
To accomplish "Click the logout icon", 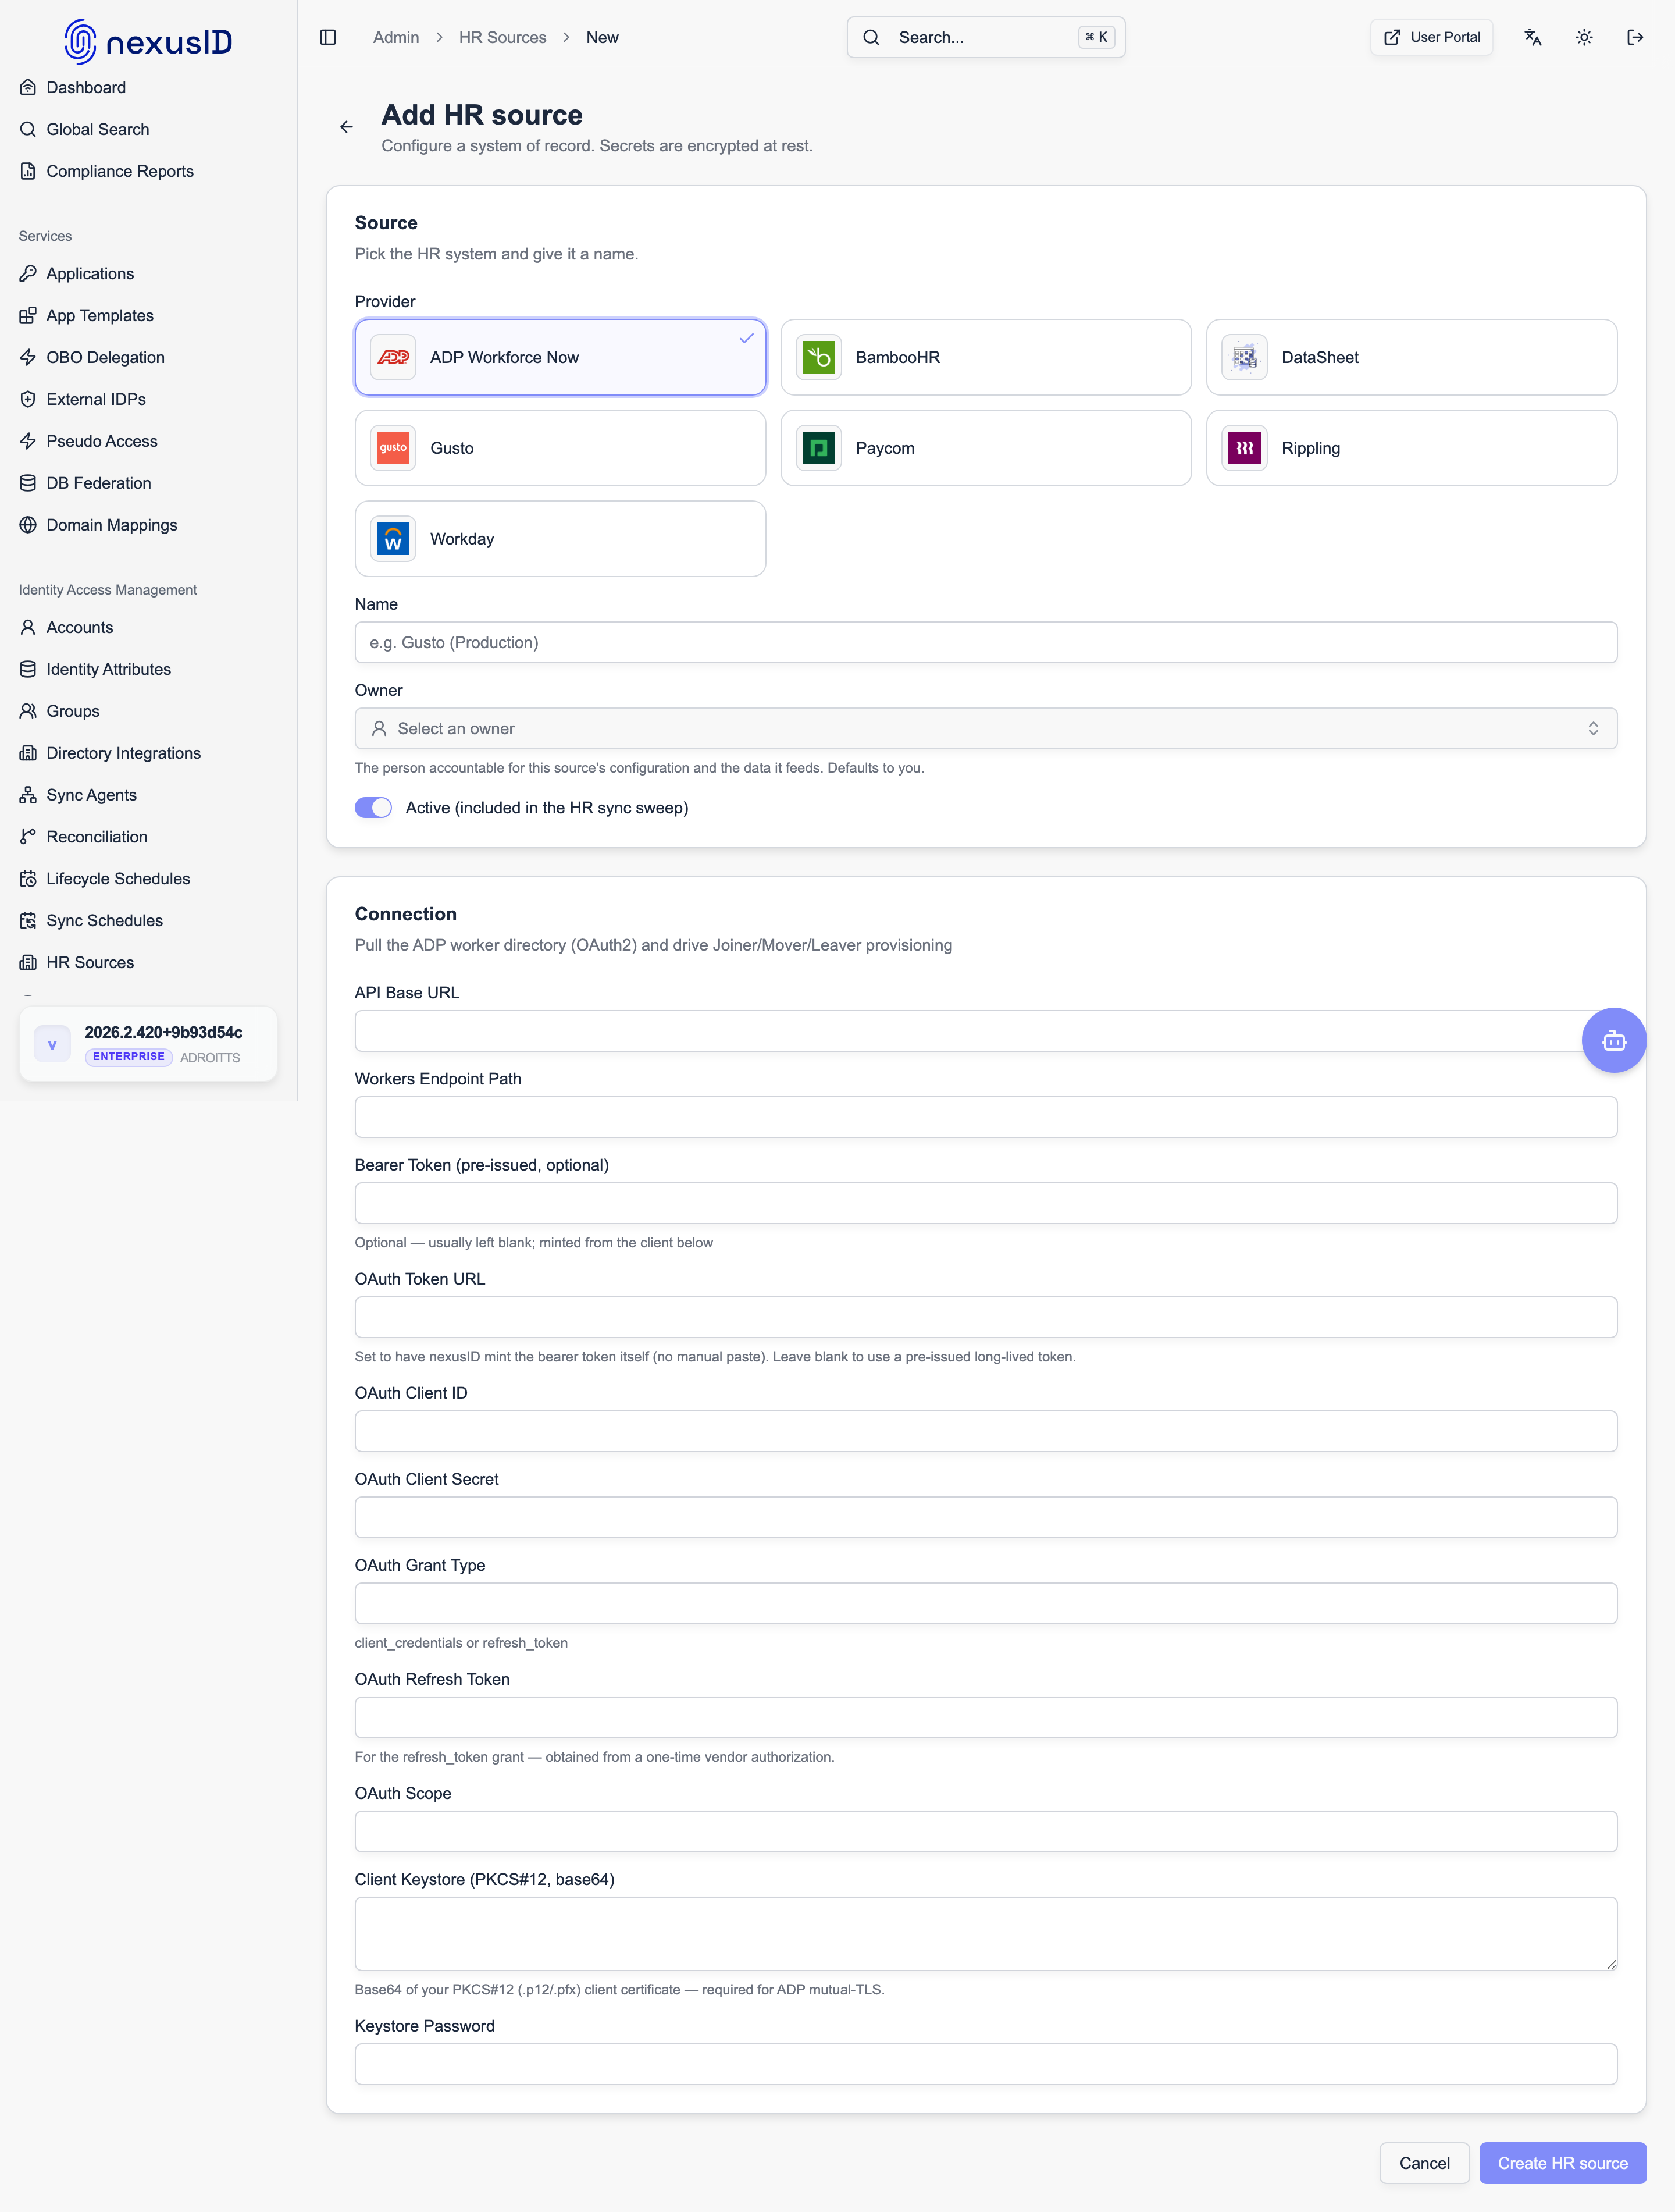I will pos(1635,37).
